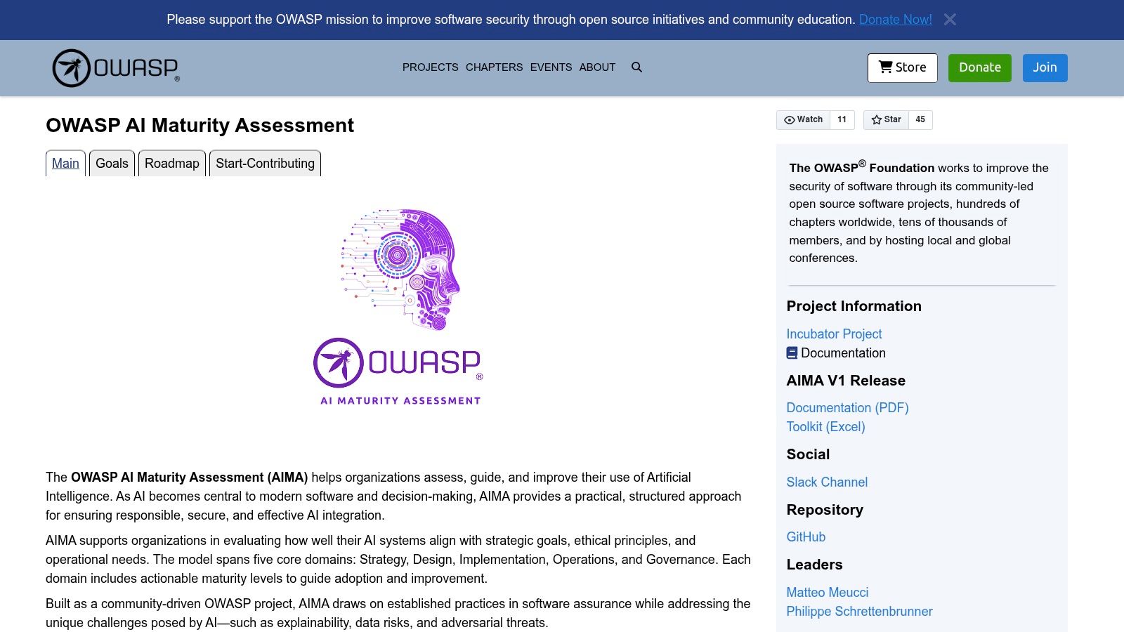Click the green Donate button
Screen dimensions: 1124x632
click(980, 68)
